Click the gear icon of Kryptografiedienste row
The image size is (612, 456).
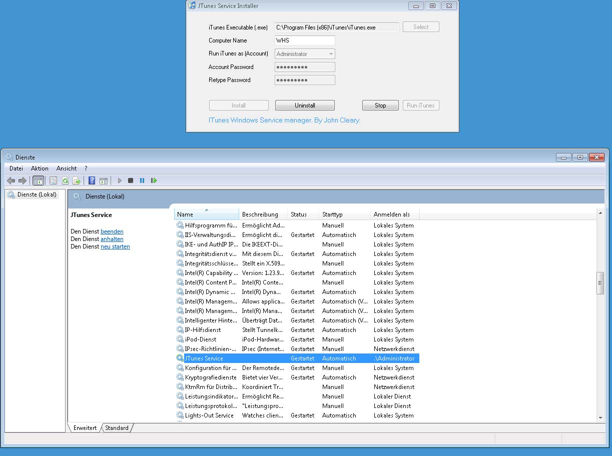point(180,377)
